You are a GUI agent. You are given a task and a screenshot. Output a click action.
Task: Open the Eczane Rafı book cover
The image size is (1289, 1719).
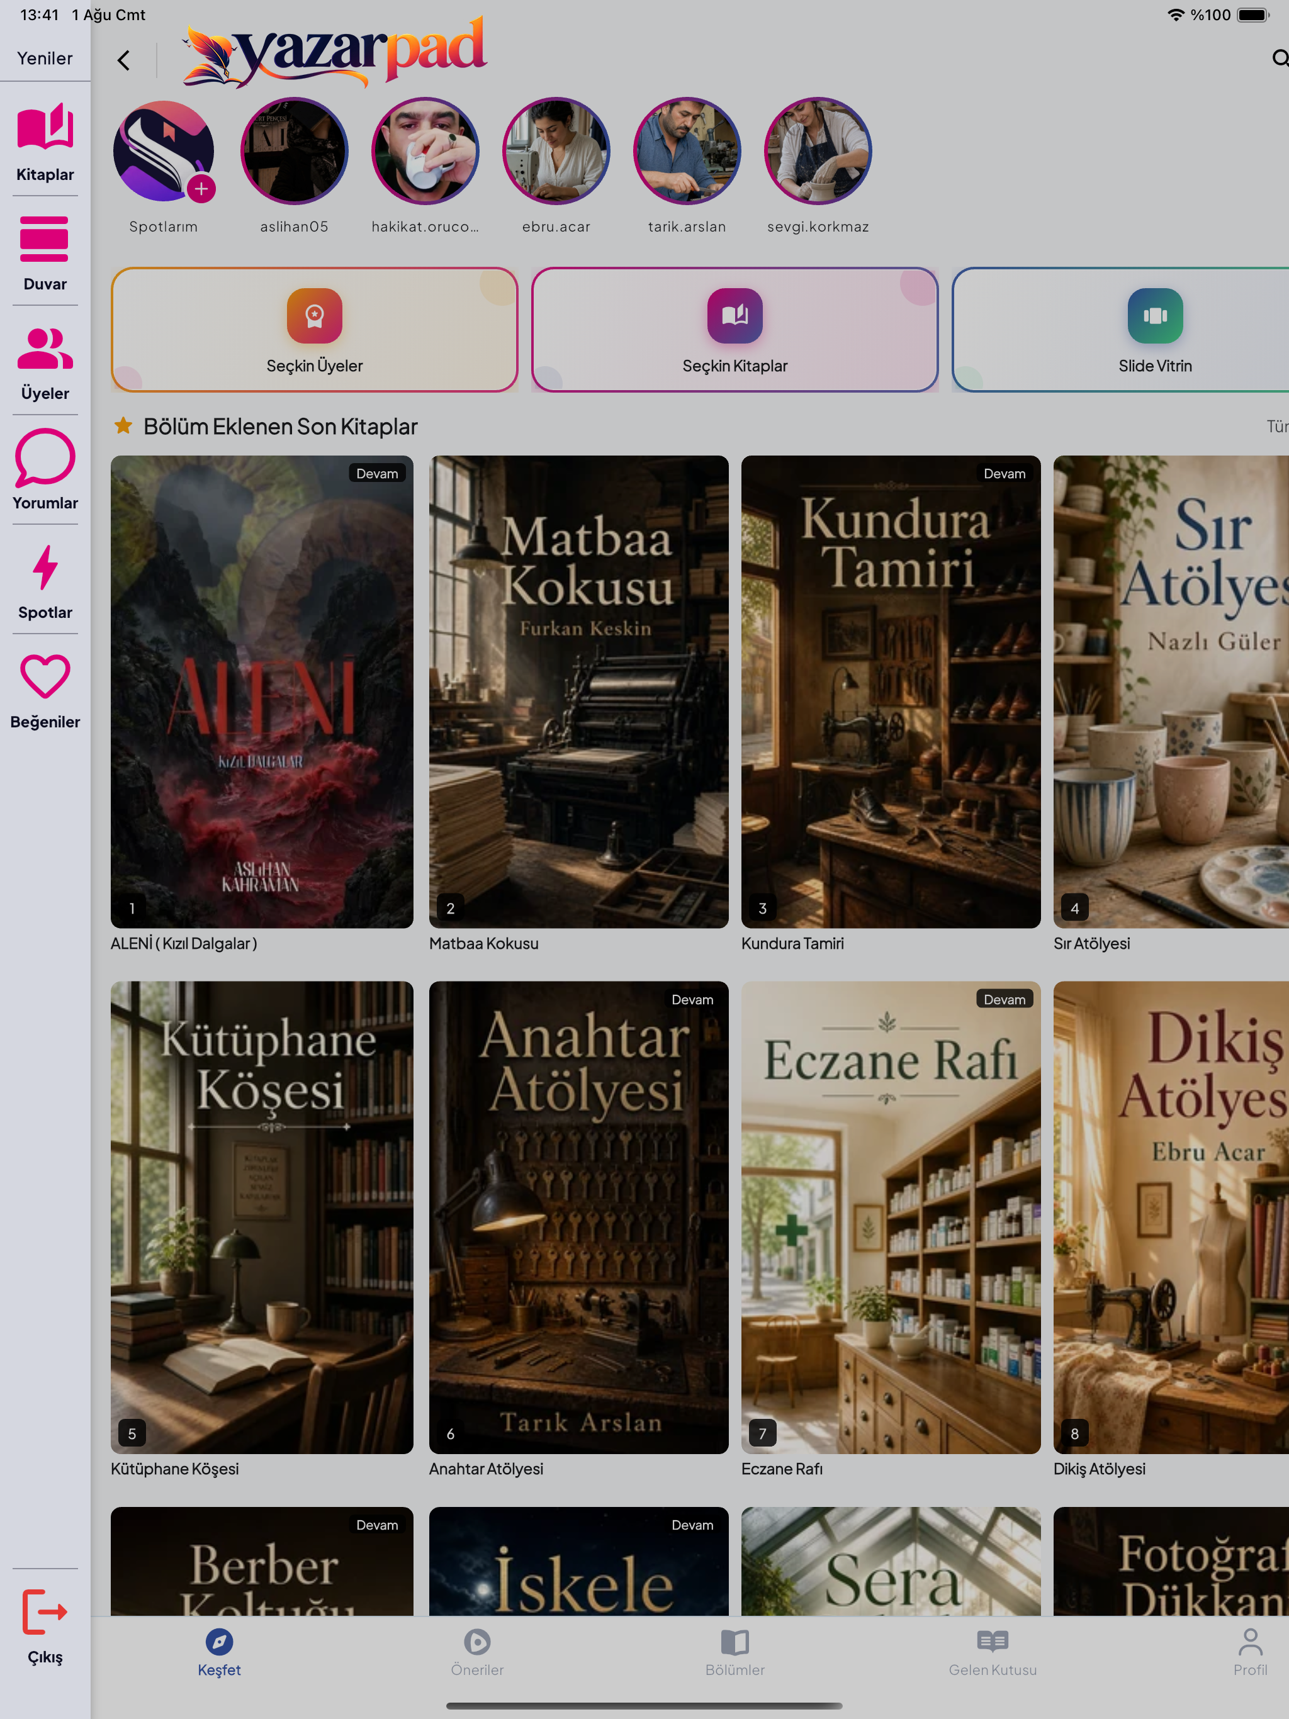point(891,1217)
